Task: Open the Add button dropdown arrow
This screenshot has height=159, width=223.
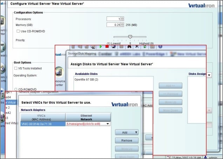Action: coord(136,132)
